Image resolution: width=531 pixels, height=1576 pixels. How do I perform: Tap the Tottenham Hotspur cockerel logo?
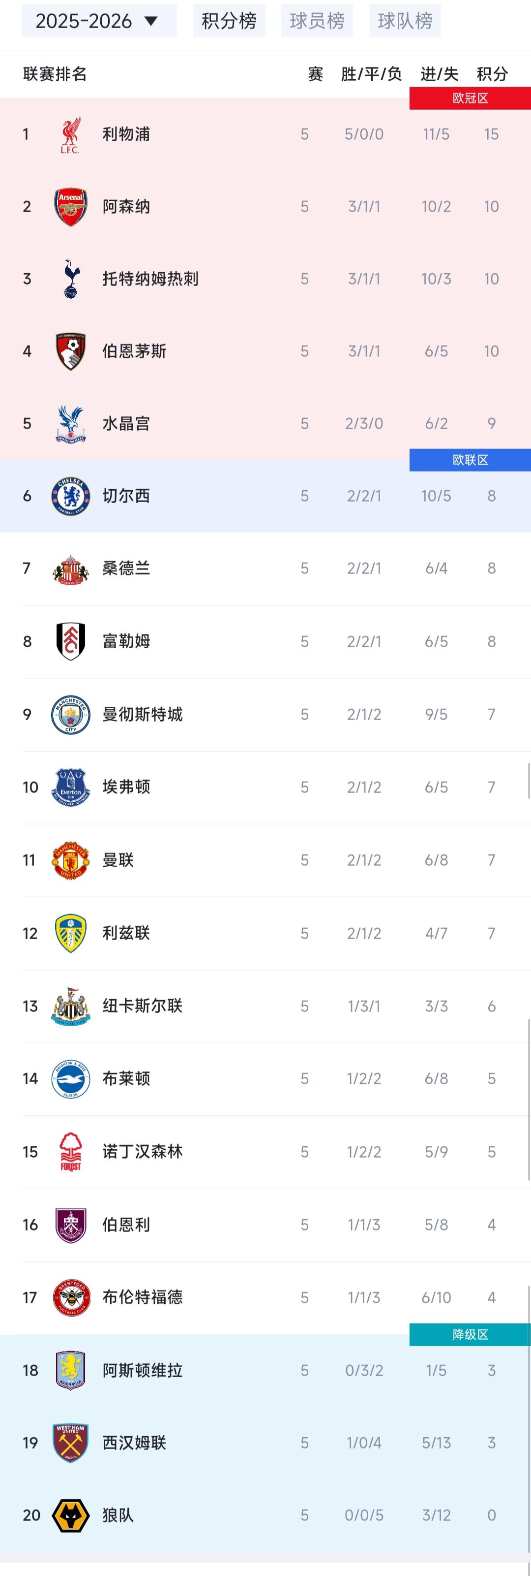(70, 279)
